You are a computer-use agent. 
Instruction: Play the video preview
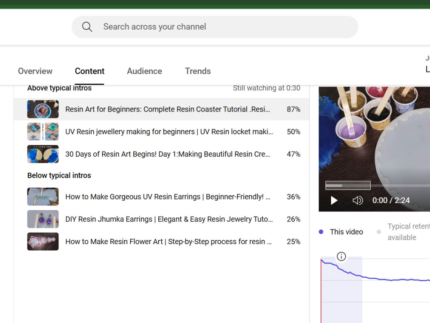[x=334, y=201]
